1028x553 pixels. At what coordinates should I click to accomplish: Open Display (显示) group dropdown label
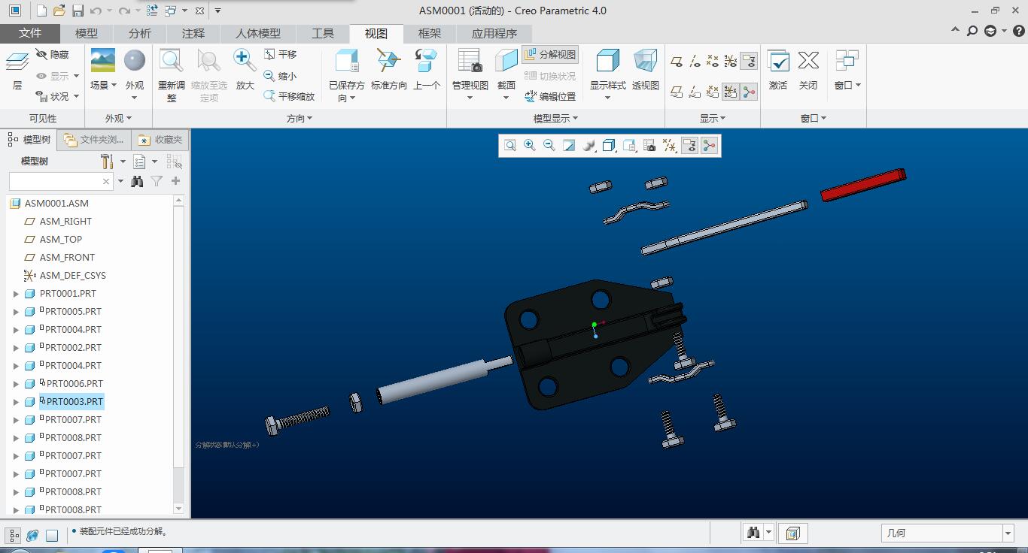click(x=713, y=118)
